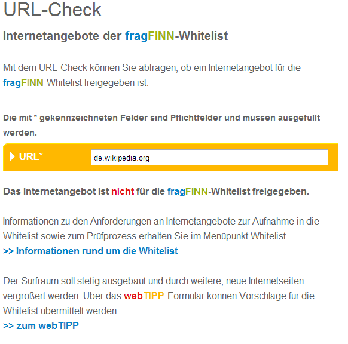
Task: Click the fragFINN logo in the intro paragraph
Action: click(23, 82)
